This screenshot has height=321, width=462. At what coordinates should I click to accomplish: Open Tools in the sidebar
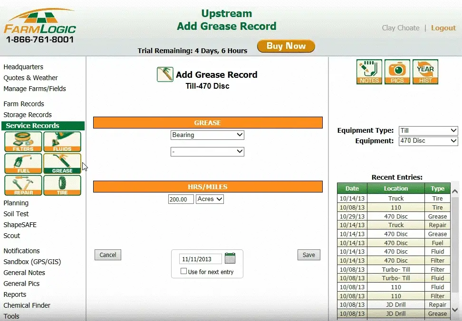11,316
